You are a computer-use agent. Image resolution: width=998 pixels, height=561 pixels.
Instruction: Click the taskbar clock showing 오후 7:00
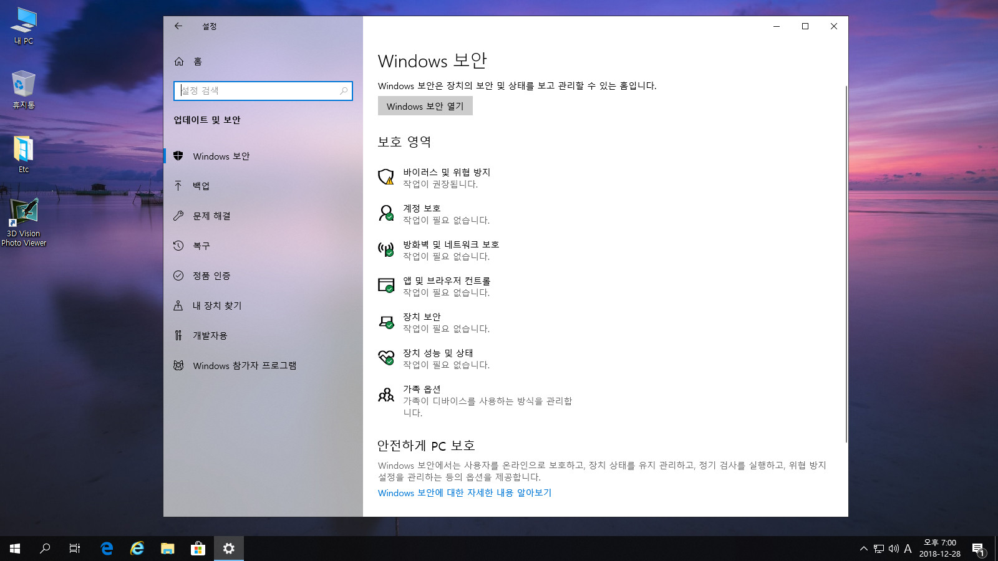click(x=940, y=549)
